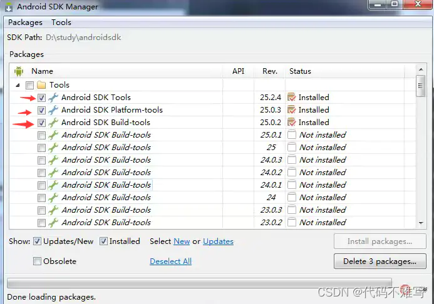Click Delete 3 packages button
Viewport: 434px width, 304px height.
pos(380,261)
